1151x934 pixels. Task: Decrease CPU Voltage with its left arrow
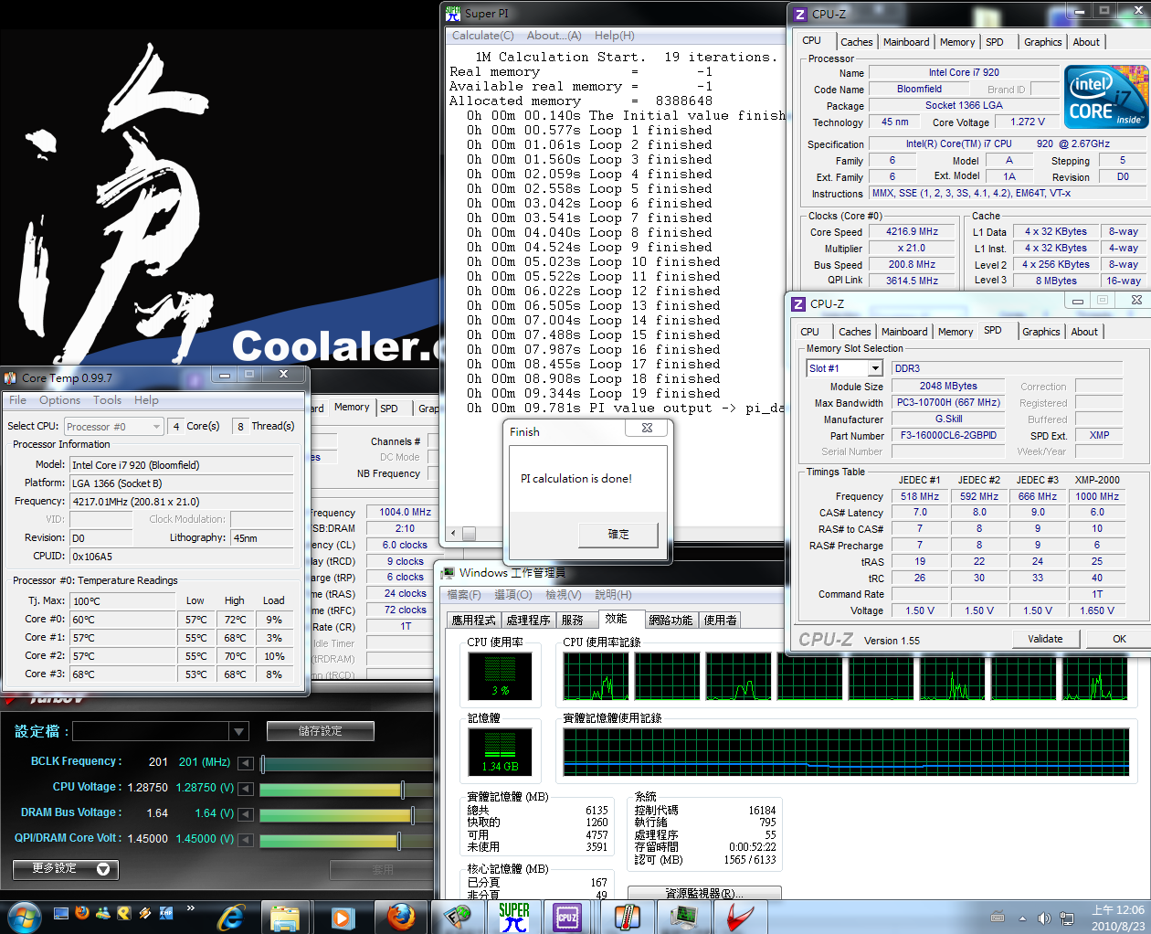point(245,788)
